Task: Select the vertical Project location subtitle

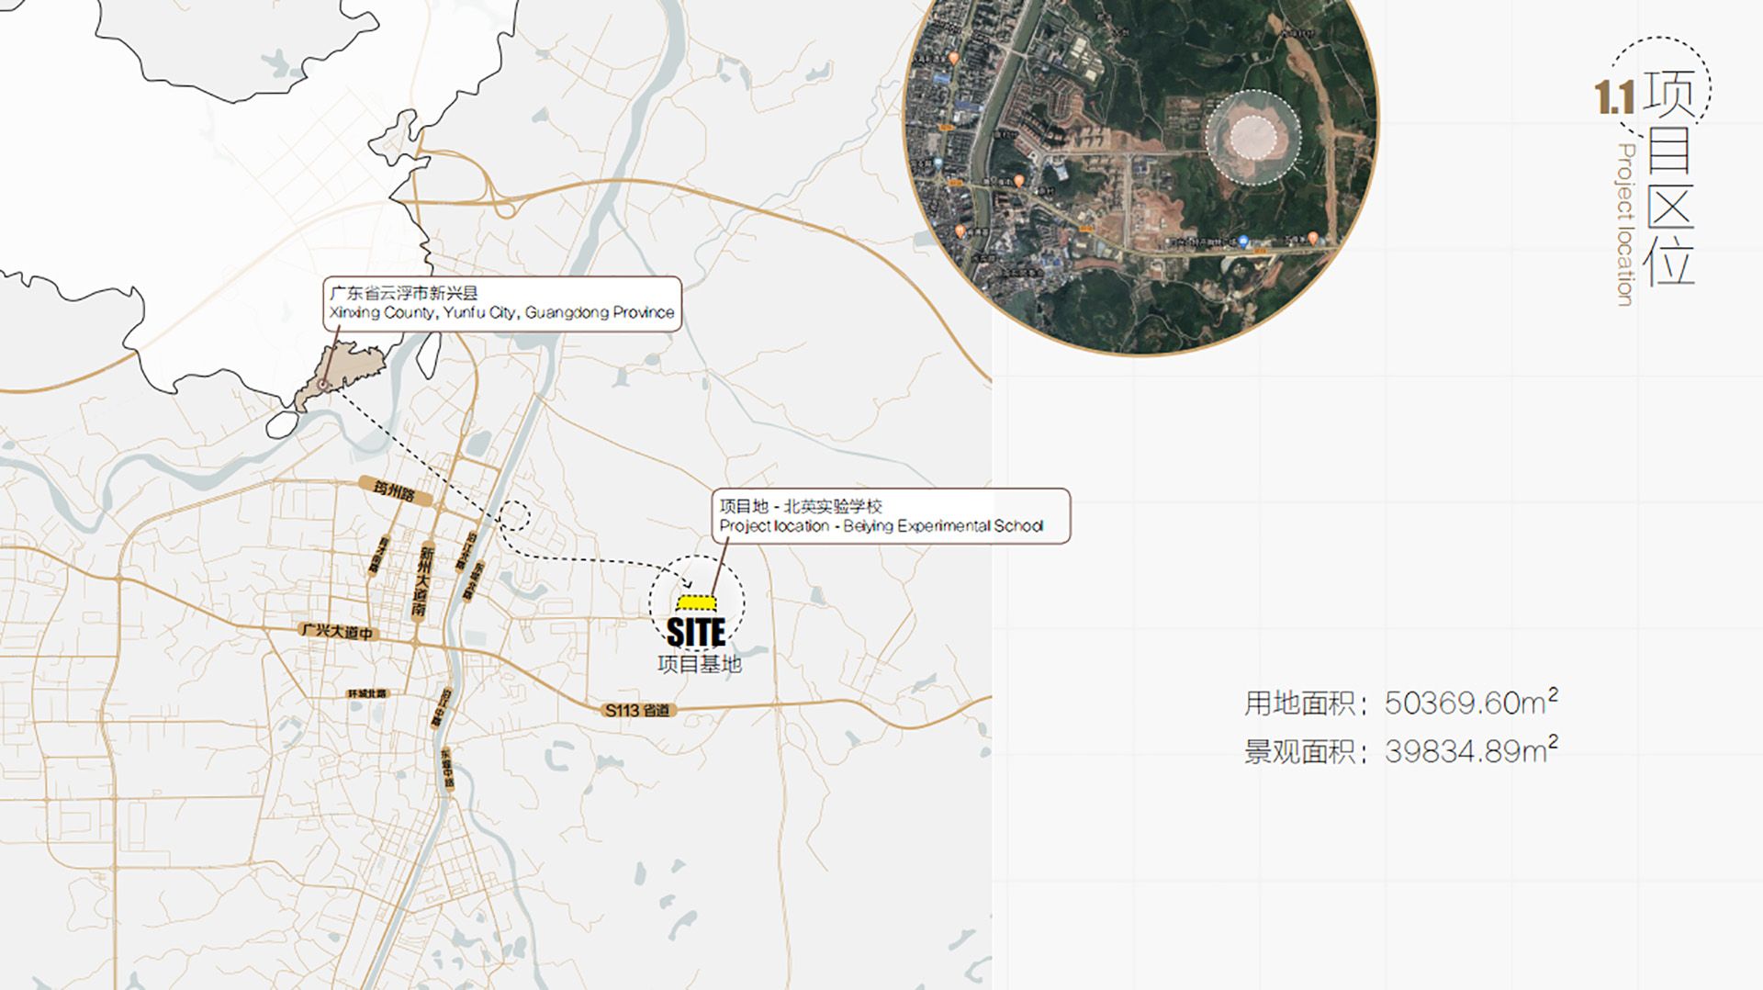Action: point(1625,224)
